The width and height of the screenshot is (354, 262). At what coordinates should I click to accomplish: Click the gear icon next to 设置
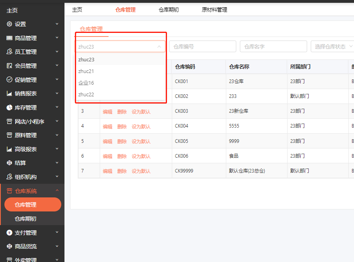10,24
